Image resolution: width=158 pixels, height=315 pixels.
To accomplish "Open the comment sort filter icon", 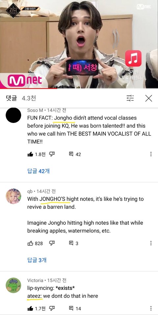I will [x=130, y=98].
